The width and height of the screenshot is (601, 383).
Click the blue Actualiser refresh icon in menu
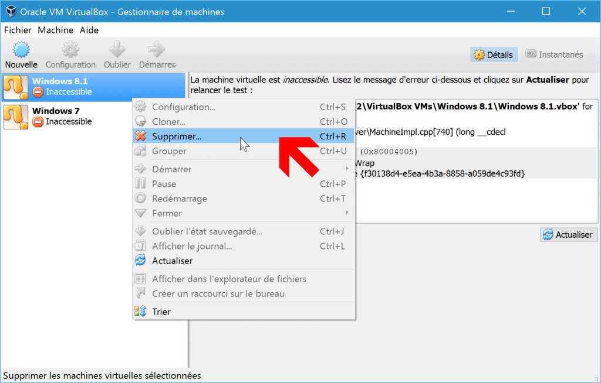[x=141, y=260]
